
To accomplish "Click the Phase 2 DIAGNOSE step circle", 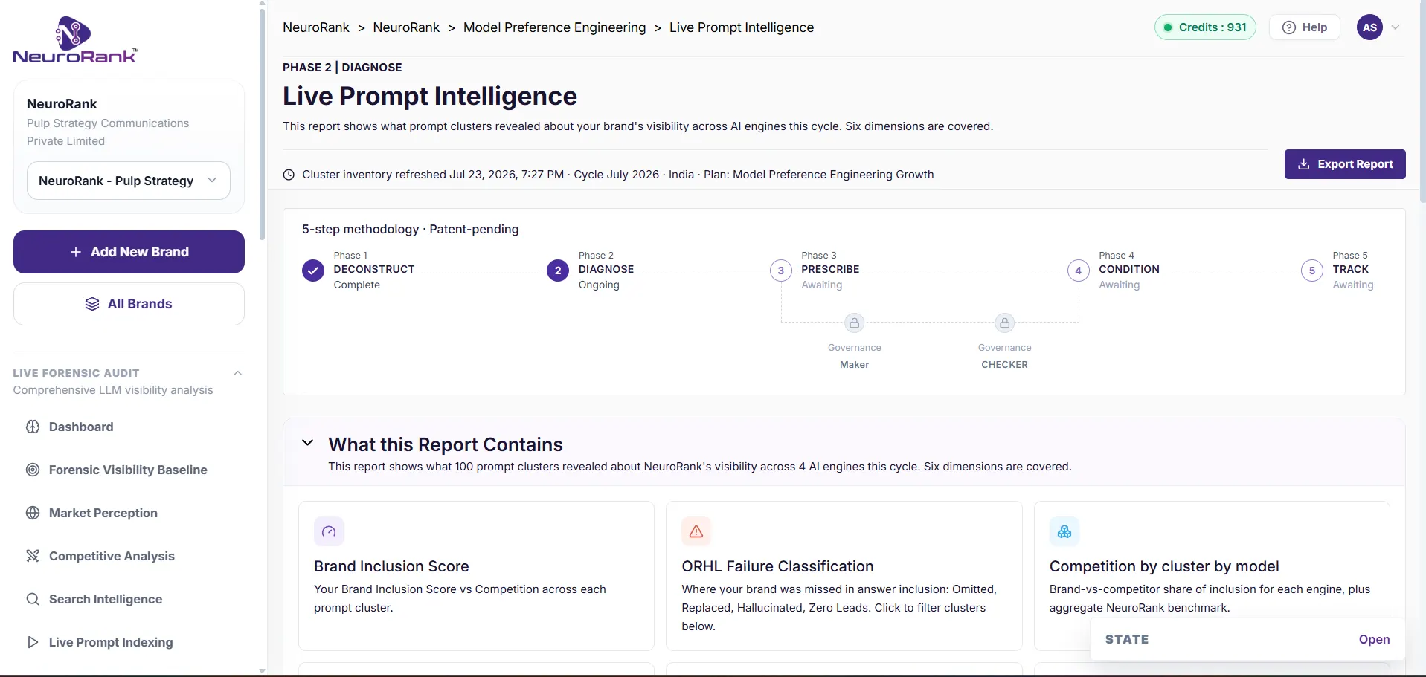I will point(558,271).
